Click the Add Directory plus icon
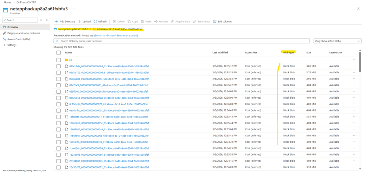Screen dimensions: 365x172 point(57,21)
